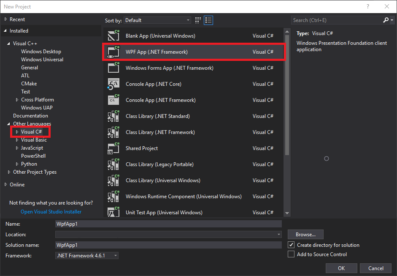Click the search magnifier icon
This screenshot has width=397, height=276.
coord(386,20)
